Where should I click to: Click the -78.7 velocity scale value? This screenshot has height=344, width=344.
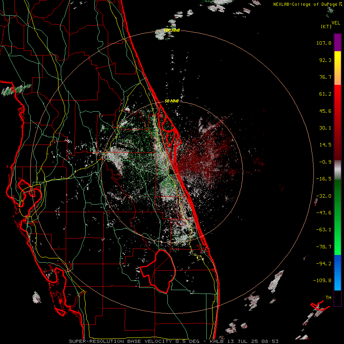pyautogui.click(x=324, y=247)
